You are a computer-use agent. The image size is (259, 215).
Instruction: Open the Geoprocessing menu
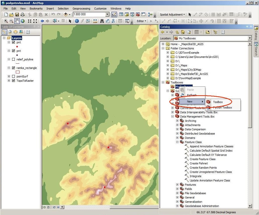coord(81,9)
